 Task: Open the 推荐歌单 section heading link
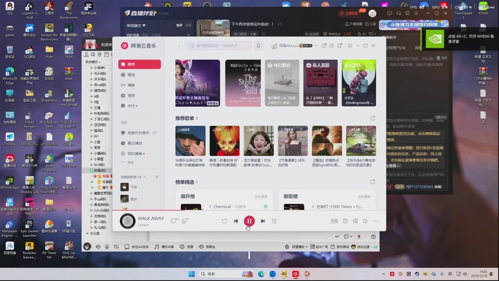tap(187, 118)
